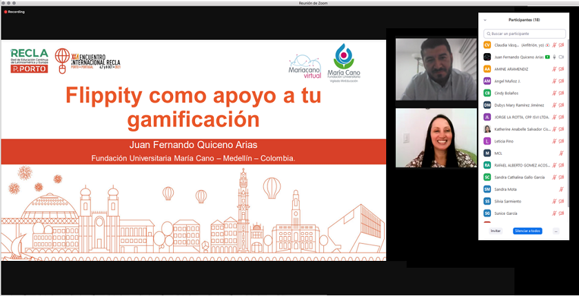Click the muted mic icon for Sandra Mota
This screenshot has width=579, height=296.
(x=561, y=189)
